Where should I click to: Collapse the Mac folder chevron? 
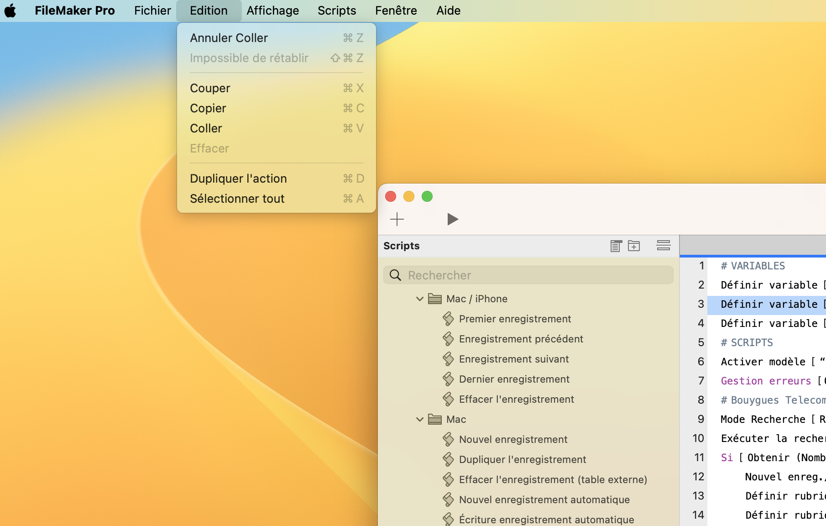(420, 420)
